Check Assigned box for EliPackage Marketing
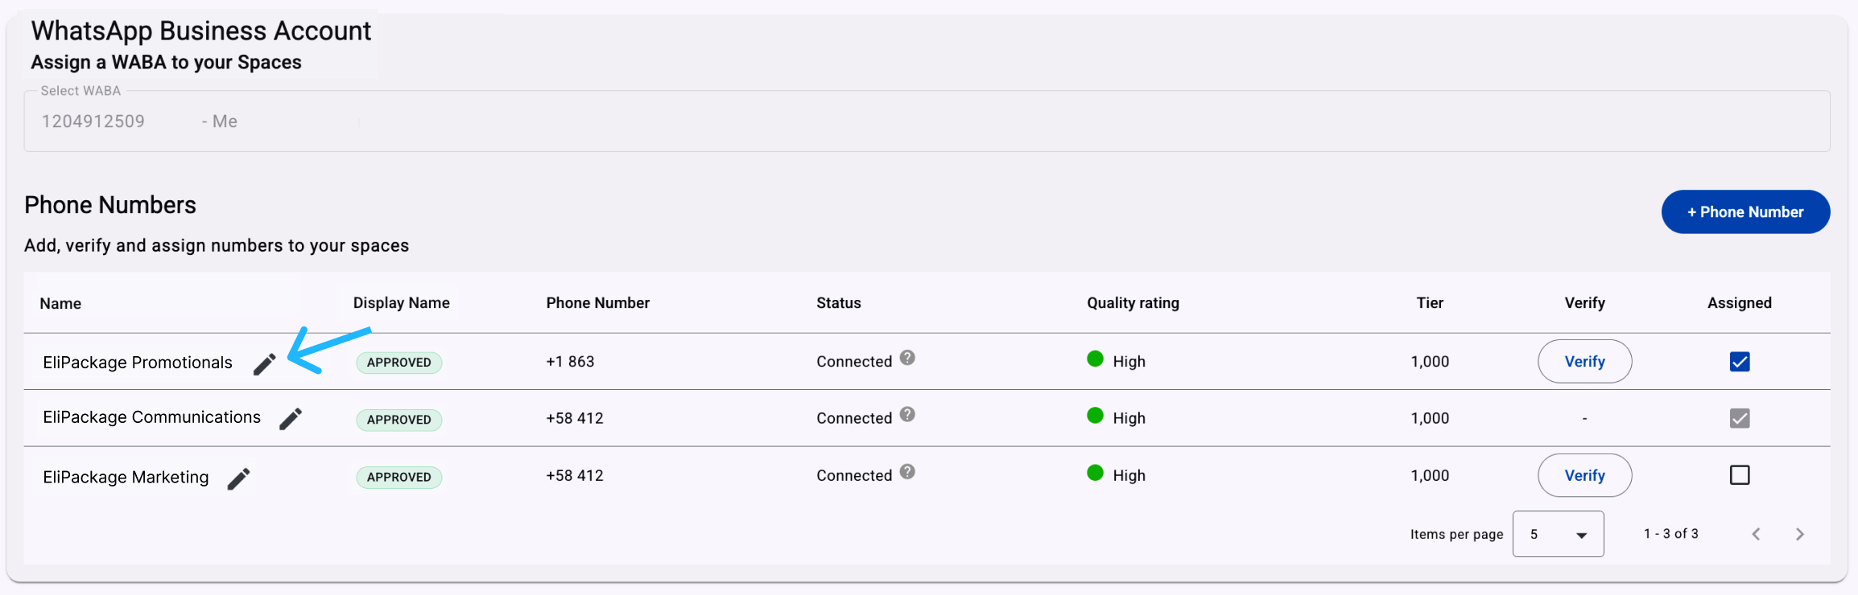The width and height of the screenshot is (1858, 595). [1740, 475]
